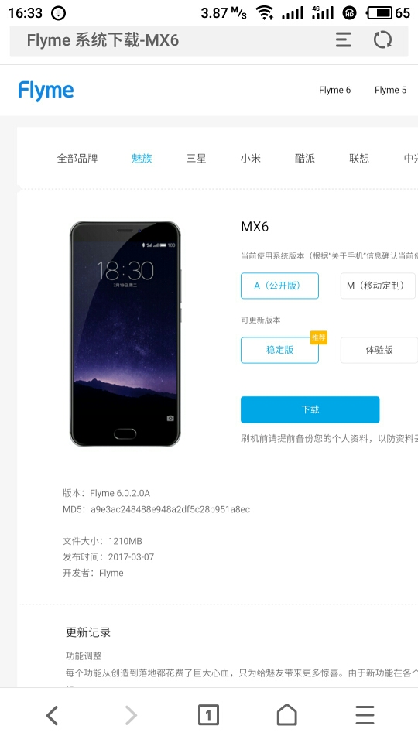Select A（公开版）system version option

click(x=279, y=286)
